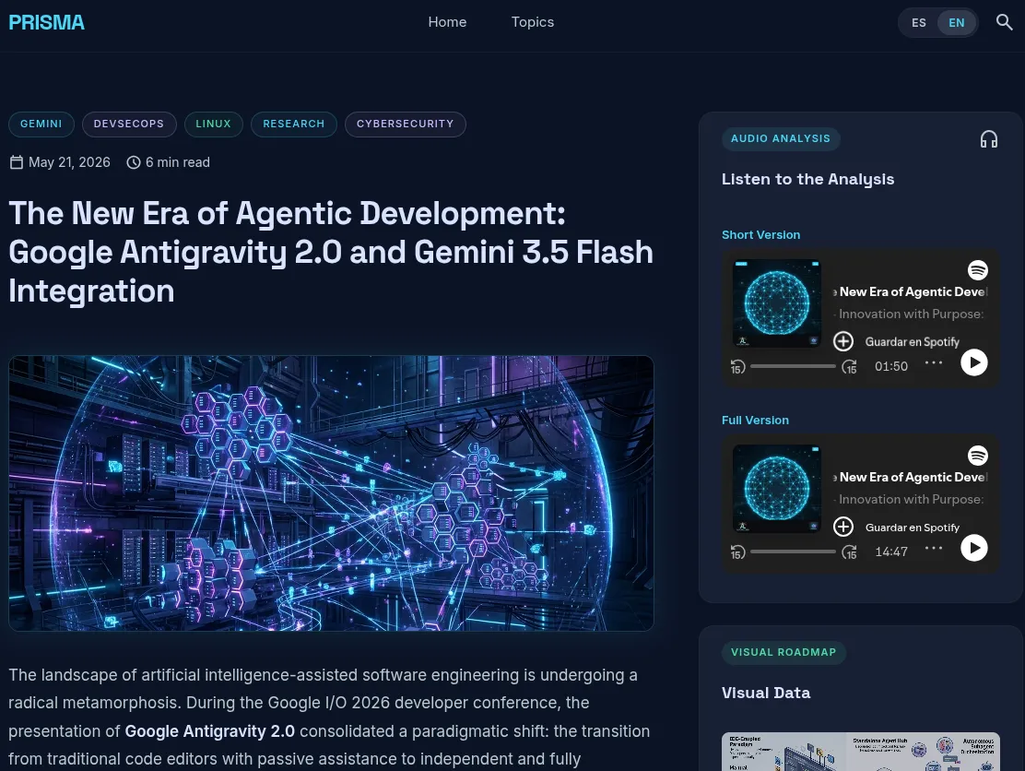The image size is (1025, 771).
Task: Click the Full Version progress bar
Action: click(793, 552)
